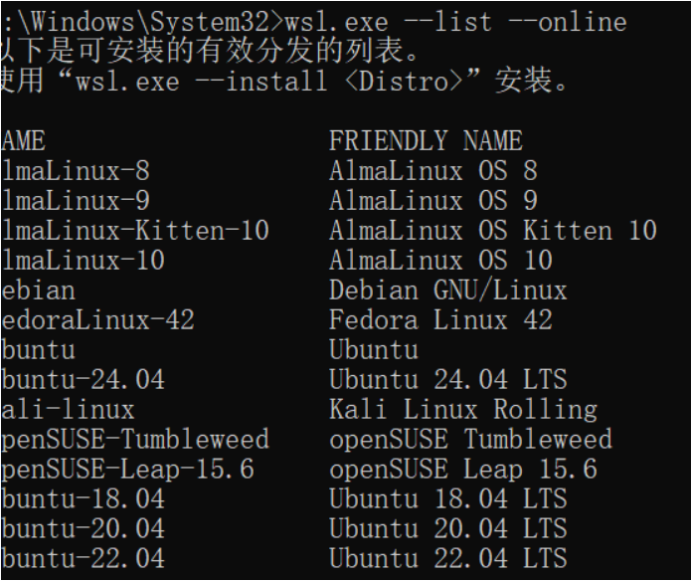The height and width of the screenshot is (581, 691).
Task: Click the FRIENDLY NAME column header
Action: [426, 141]
